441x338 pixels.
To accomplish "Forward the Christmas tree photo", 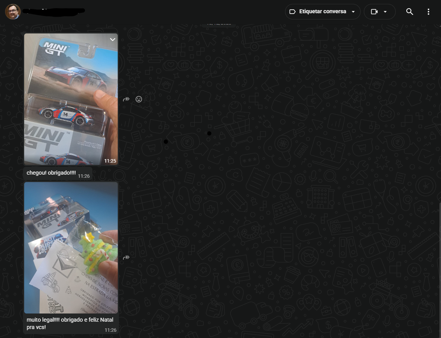I will [126, 257].
